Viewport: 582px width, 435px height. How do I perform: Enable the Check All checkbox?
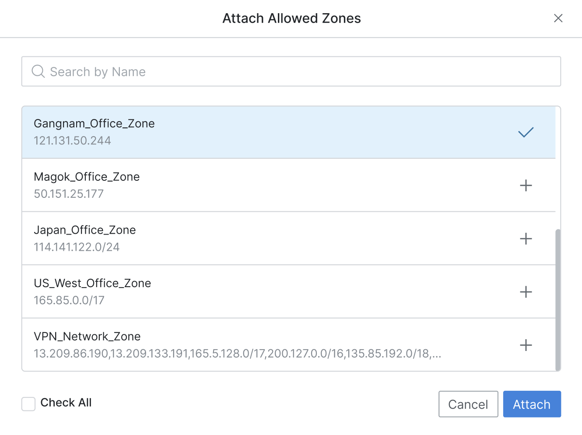(x=28, y=404)
